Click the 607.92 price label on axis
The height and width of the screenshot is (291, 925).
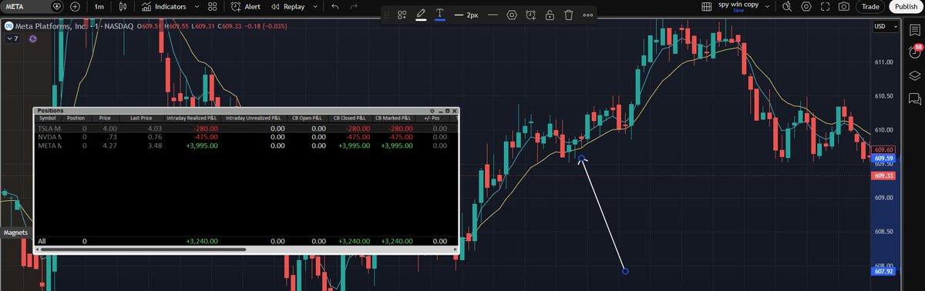pyautogui.click(x=884, y=271)
